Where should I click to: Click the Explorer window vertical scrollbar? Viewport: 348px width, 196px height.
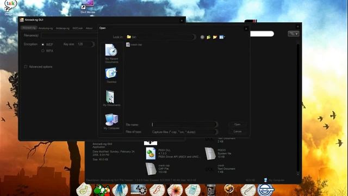point(298,108)
